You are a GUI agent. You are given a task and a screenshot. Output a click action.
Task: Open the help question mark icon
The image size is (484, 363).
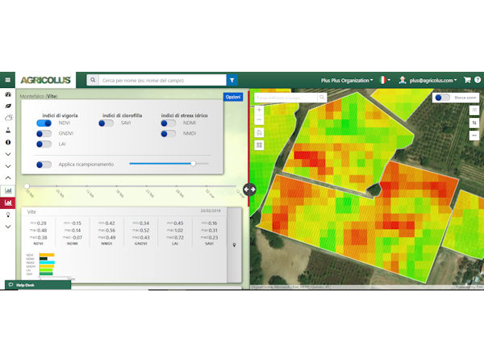[478, 80]
